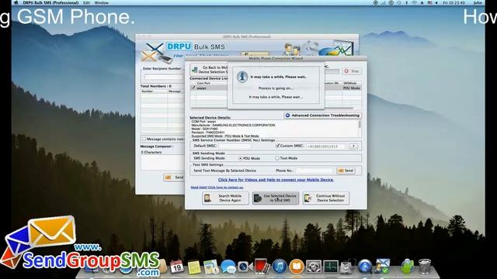Toggle the wwan device row checkbox
This screenshot has height=279, width=497.
coord(193,88)
